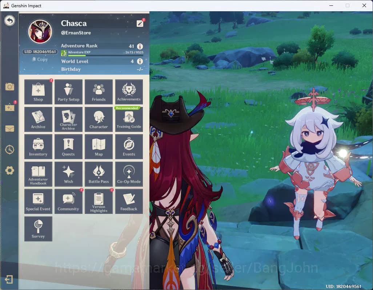Open the Feedback form

tap(129, 201)
